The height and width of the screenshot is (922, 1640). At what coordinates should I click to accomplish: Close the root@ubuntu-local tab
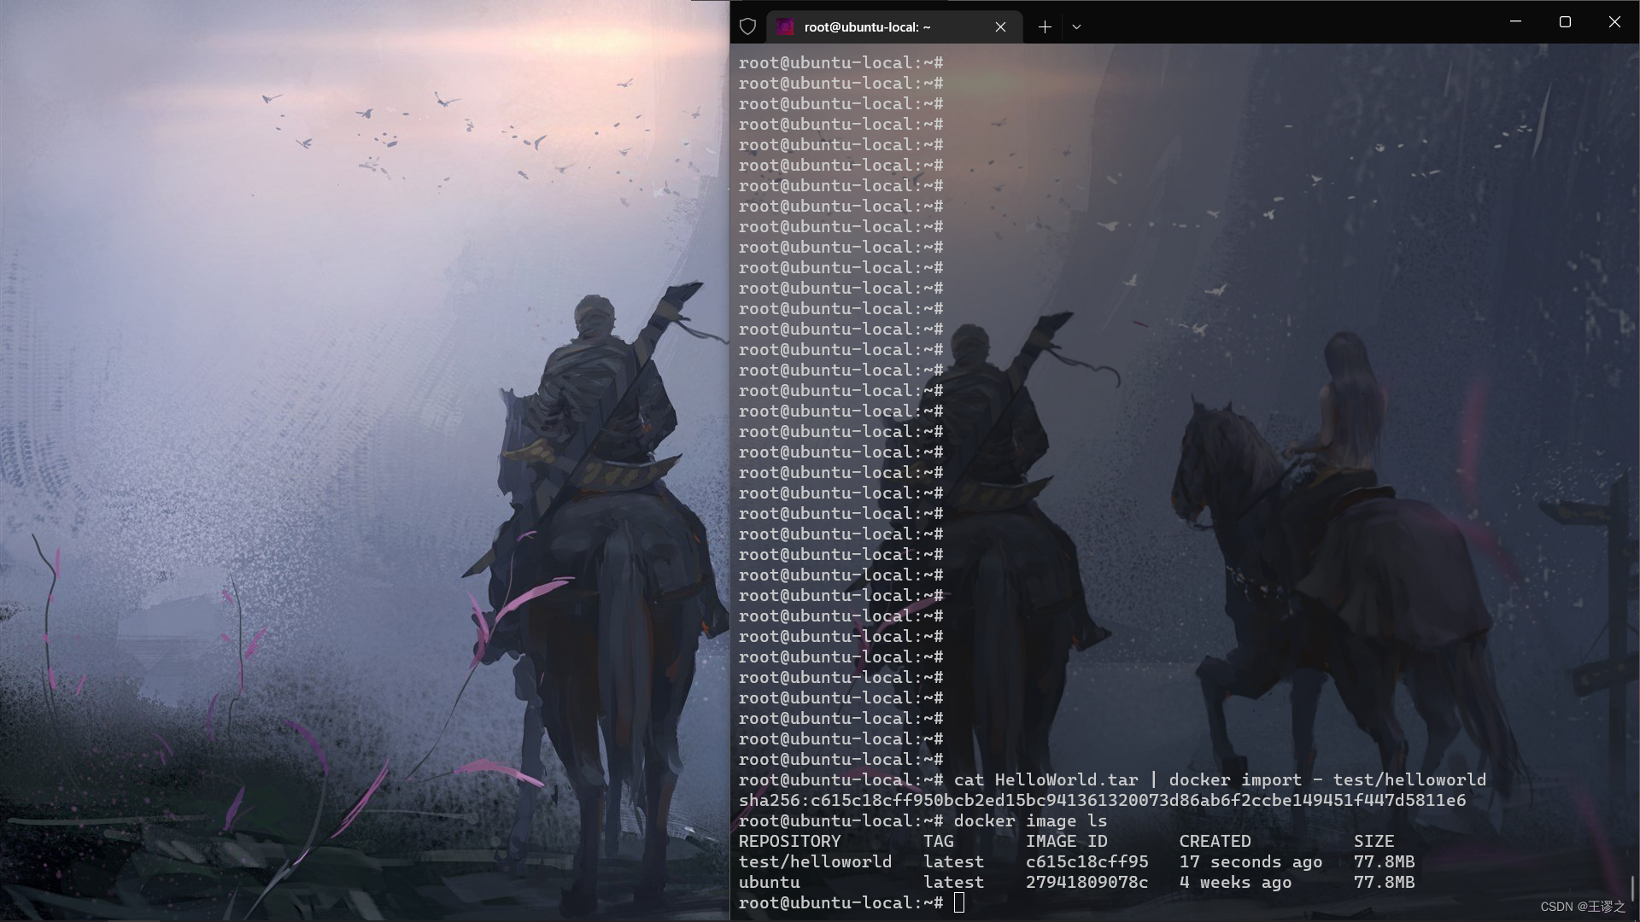point(1000,27)
